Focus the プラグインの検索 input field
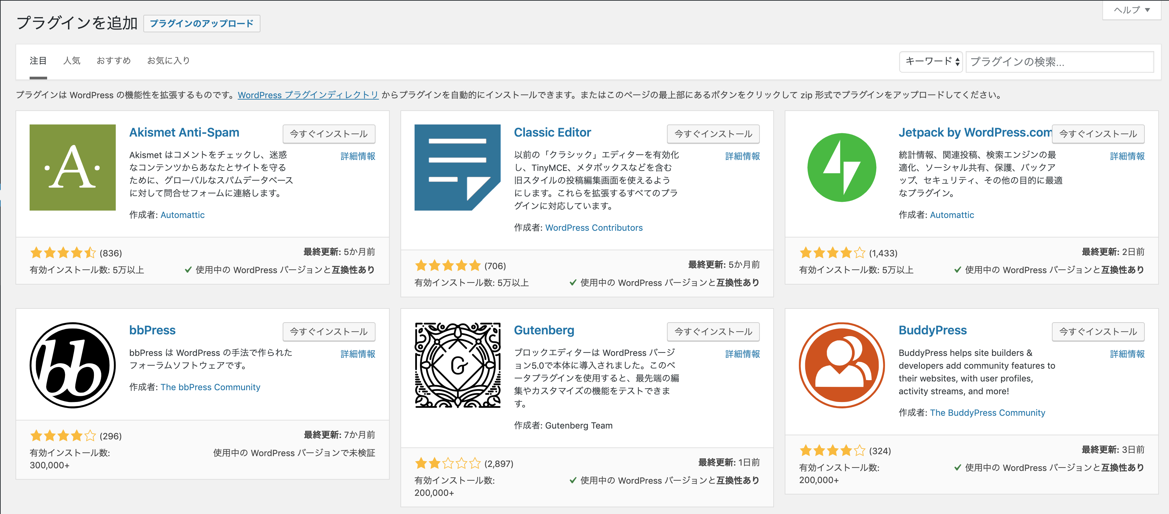Screen dimensions: 1169x514 click(x=1060, y=61)
